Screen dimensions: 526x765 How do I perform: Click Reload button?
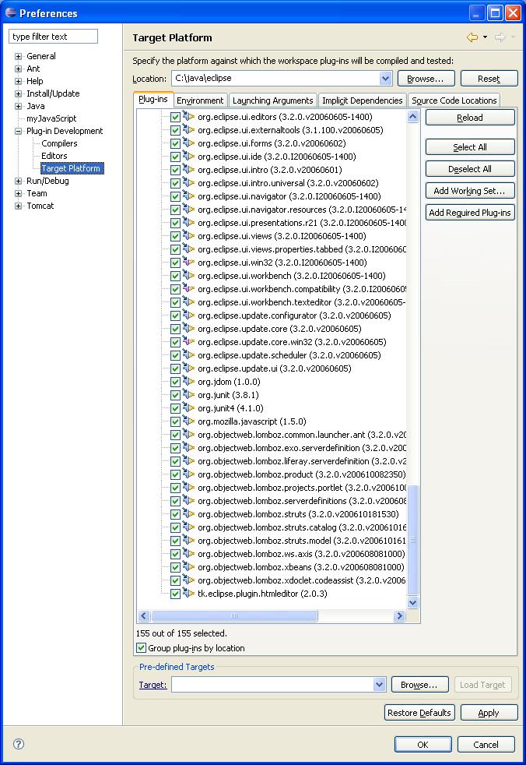coord(470,118)
